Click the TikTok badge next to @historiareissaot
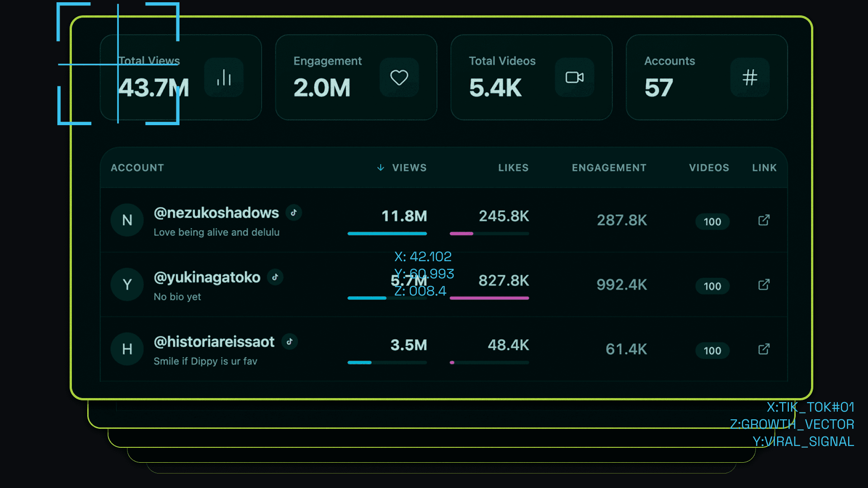 (x=290, y=342)
